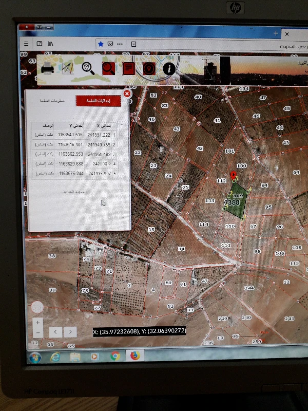The image size is (308, 411).
Task: Click the red magnifier search icon
Action: click(108, 68)
